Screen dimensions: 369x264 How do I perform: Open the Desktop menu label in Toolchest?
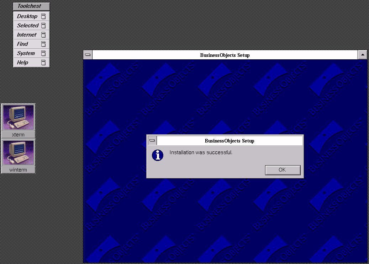pos(27,16)
